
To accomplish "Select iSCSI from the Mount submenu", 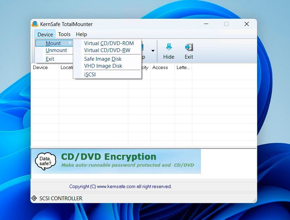I will point(90,74).
